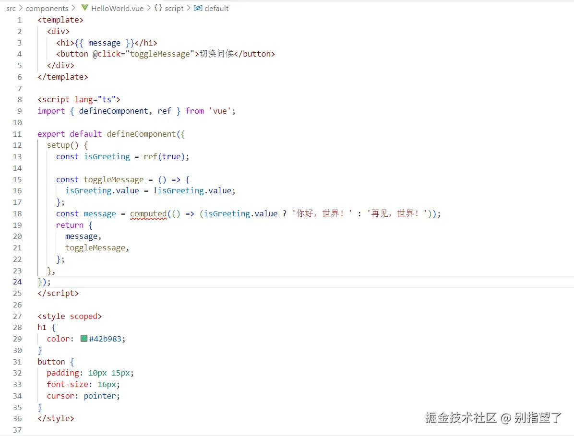Screen dimensions: 574x436
Task: Click the closing div tag on line 5
Action: click(60, 66)
